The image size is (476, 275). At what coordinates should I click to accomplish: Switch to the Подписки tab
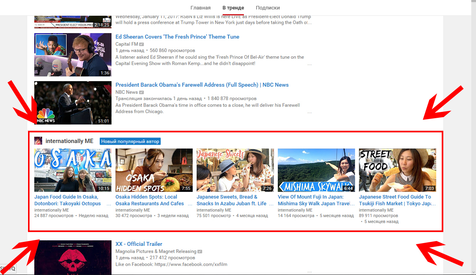[268, 8]
